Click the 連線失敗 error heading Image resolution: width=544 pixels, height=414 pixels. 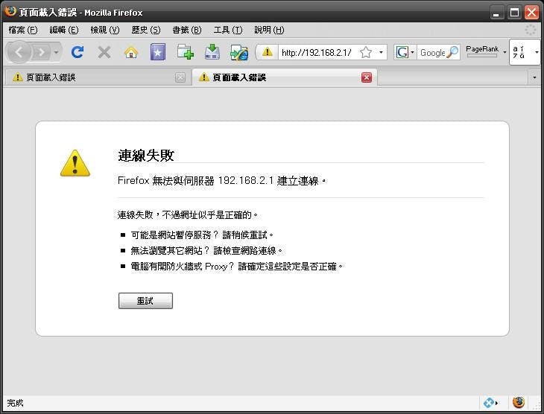[x=146, y=156]
